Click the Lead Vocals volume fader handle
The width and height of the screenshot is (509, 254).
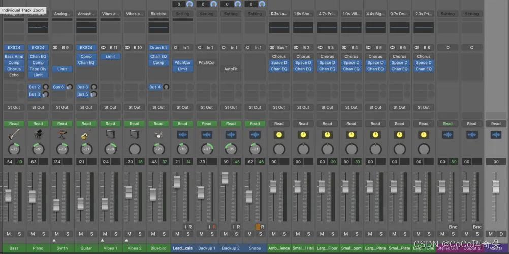click(177, 182)
